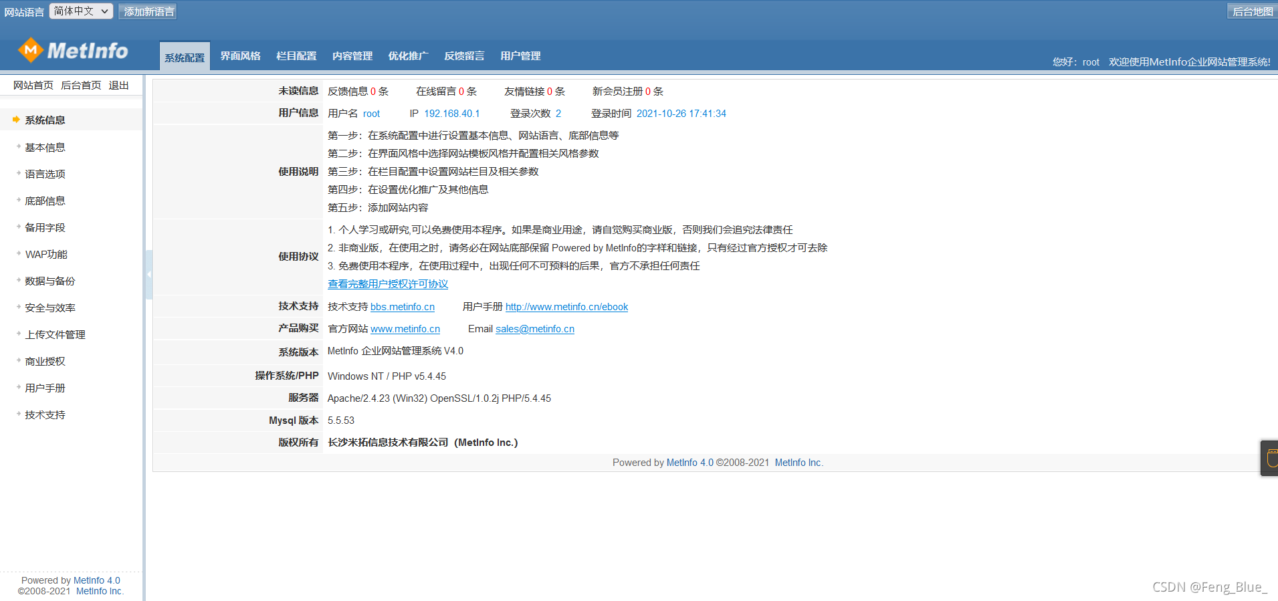Collapse the sidebar with the splitter arrow
This screenshot has height=601, width=1278.
pos(149,274)
